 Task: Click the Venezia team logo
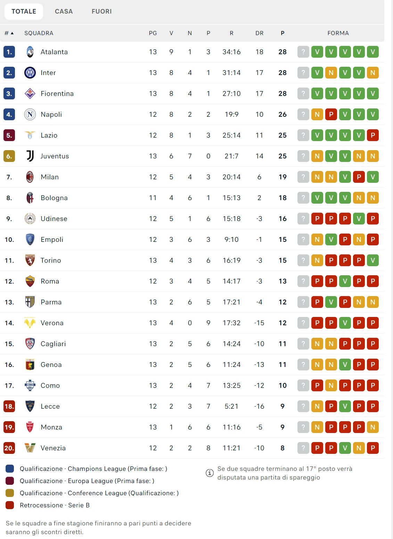point(30,448)
